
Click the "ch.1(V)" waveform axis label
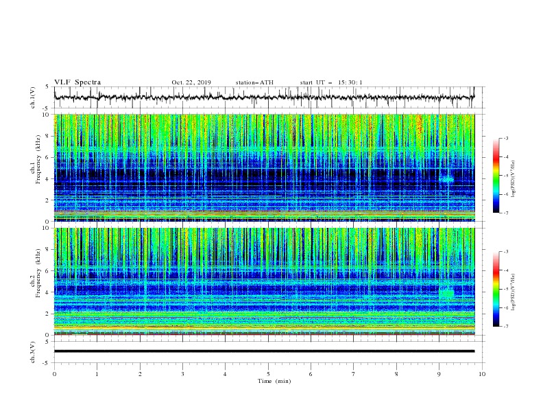(33, 97)
